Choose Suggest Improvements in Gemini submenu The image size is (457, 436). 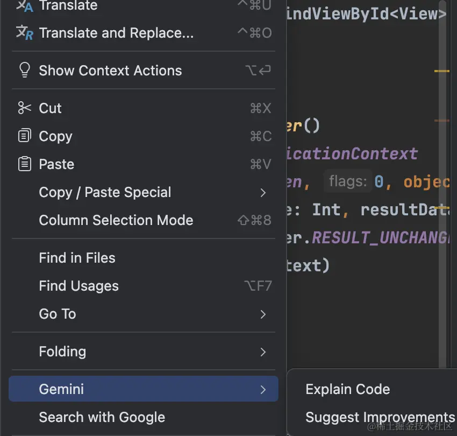(x=379, y=417)
